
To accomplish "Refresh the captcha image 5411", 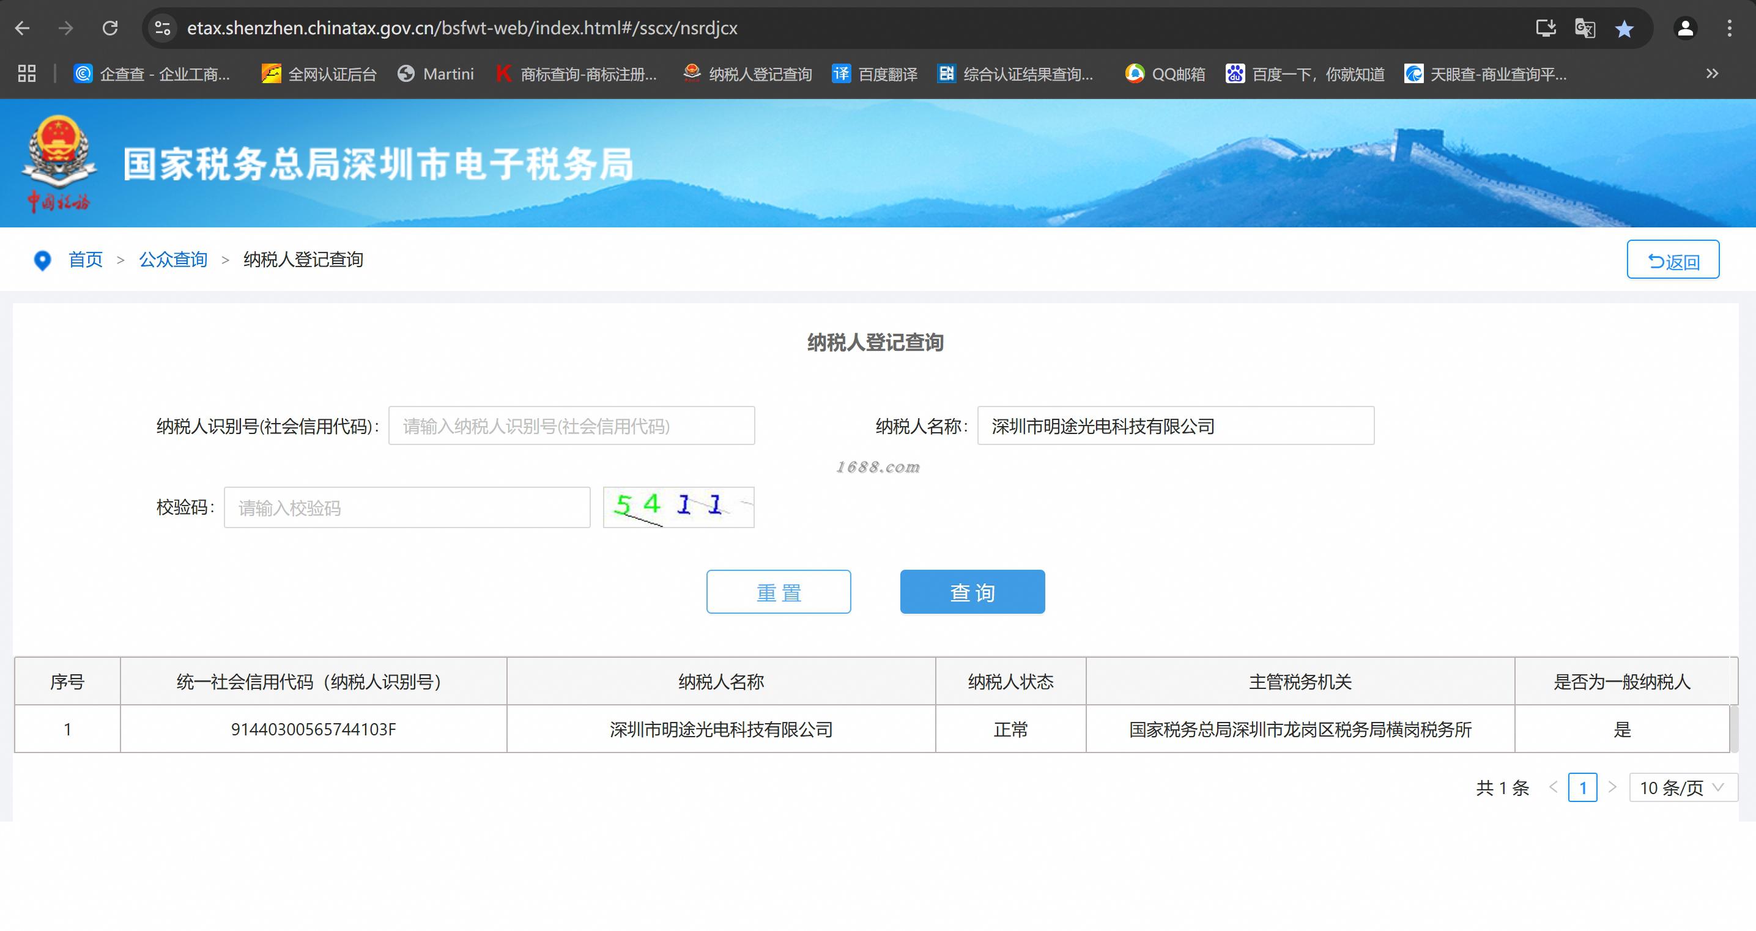I will tap(678, 507).
